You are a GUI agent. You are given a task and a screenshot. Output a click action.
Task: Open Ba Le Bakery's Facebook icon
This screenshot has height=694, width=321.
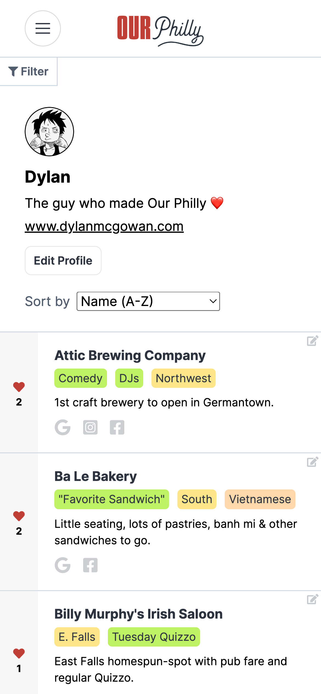point(90,565)
